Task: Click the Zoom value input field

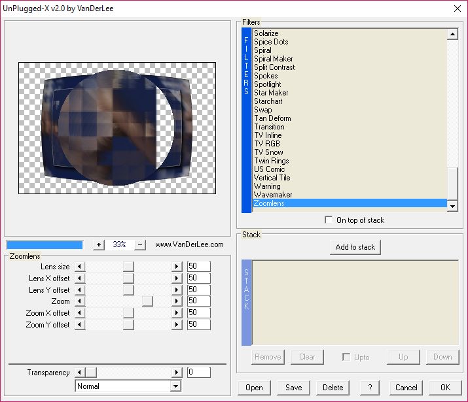Action: 199,301
